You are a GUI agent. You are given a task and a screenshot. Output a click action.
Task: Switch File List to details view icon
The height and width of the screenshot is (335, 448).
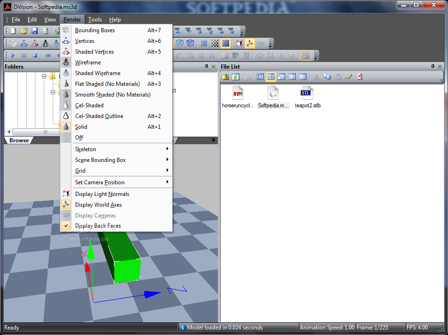[303, 77]
